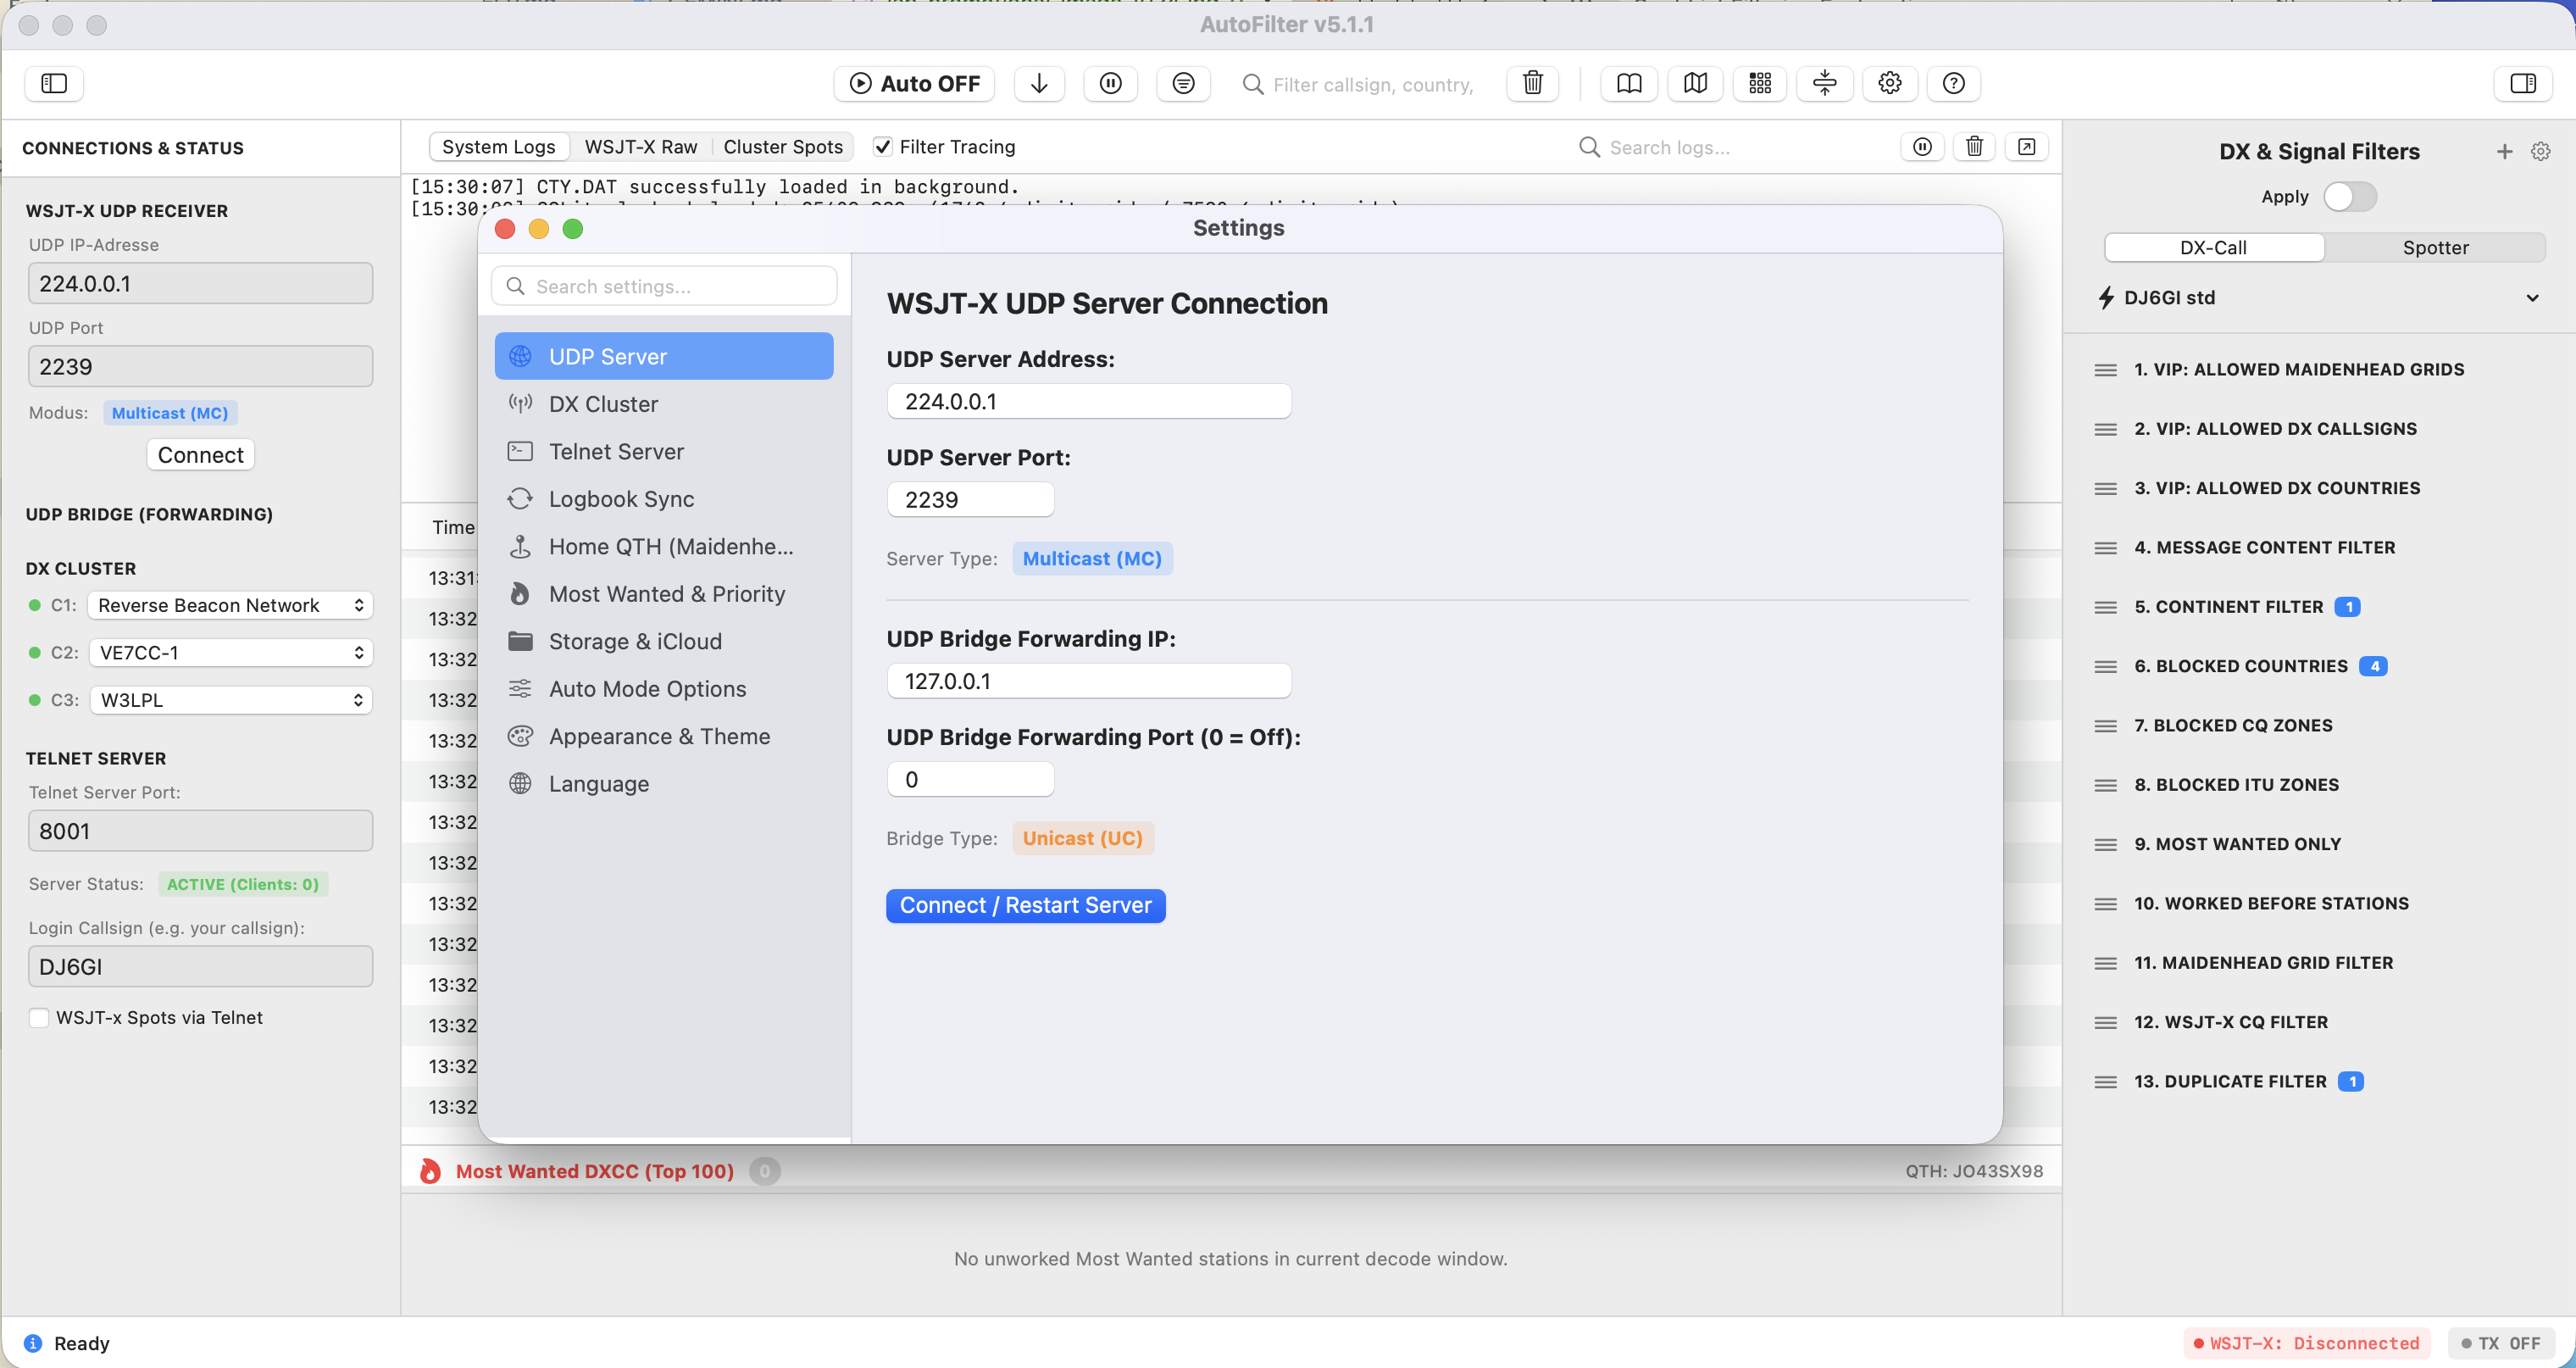Pop out the log window icon
The image size is (2576, 1368).
2026,147
